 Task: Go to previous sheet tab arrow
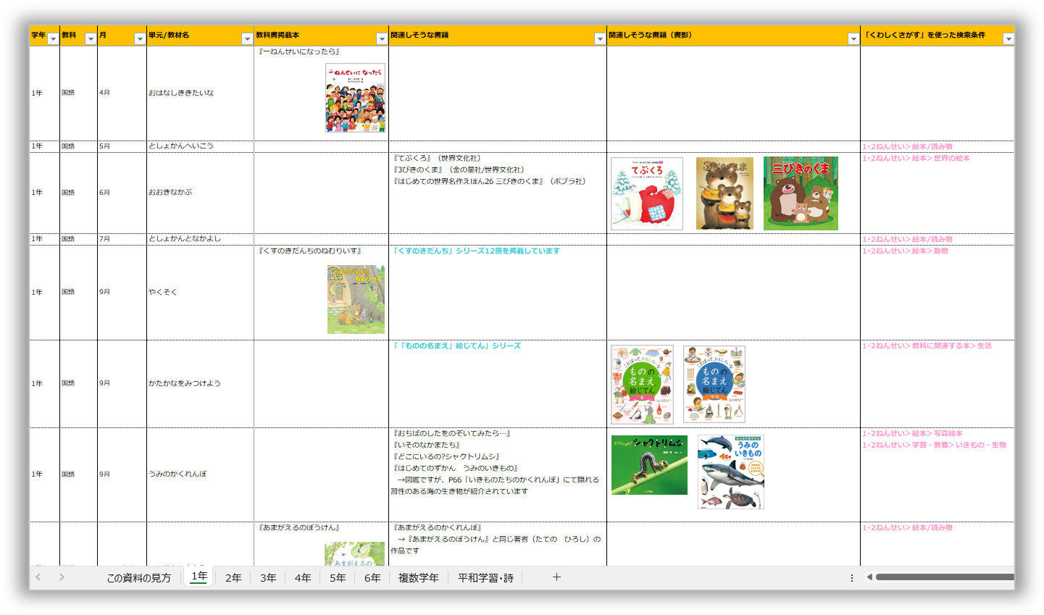pyautogui.click(x=38, y=577)
